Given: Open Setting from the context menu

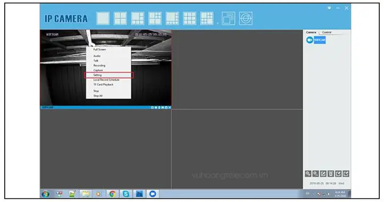Looking at the screenshot, I should [x=108, y=75].
